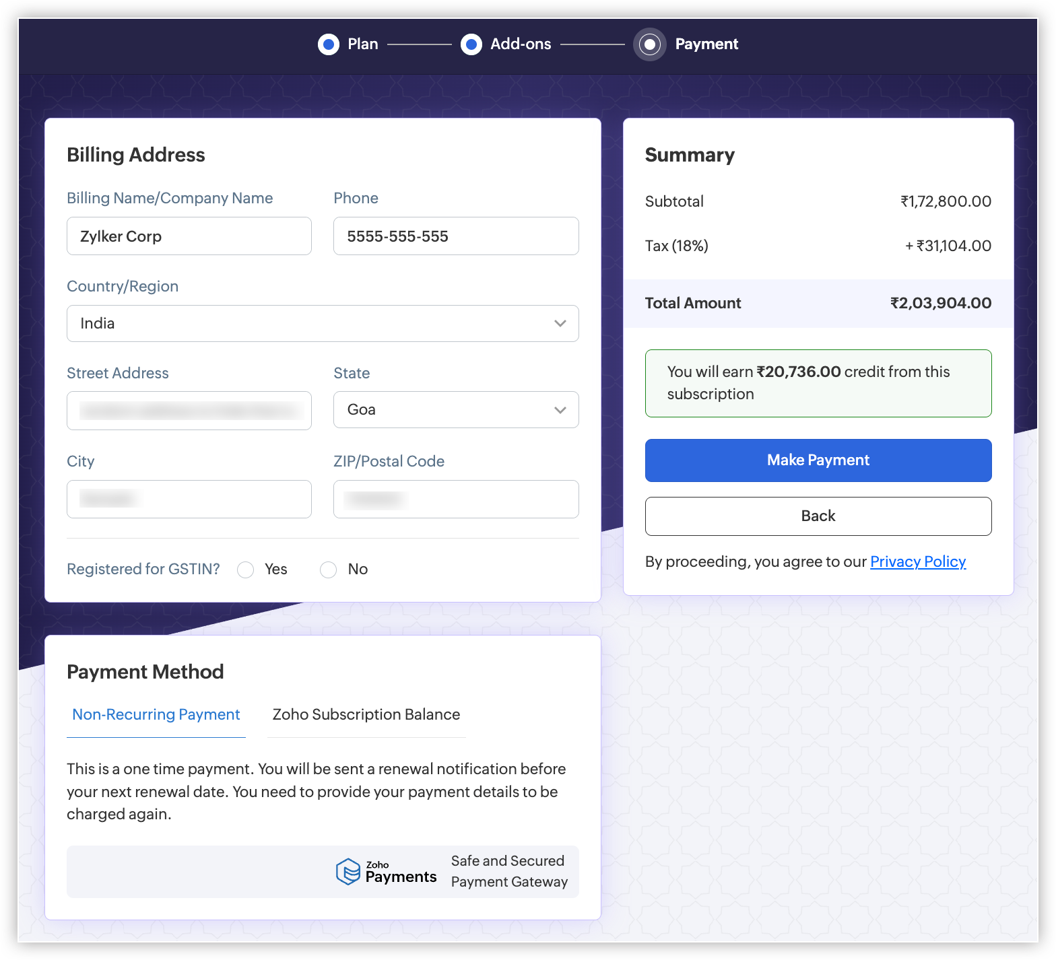Click the Add-ons step indicator circle
This screenshot has width=1056, height=960.
[471, 44]
